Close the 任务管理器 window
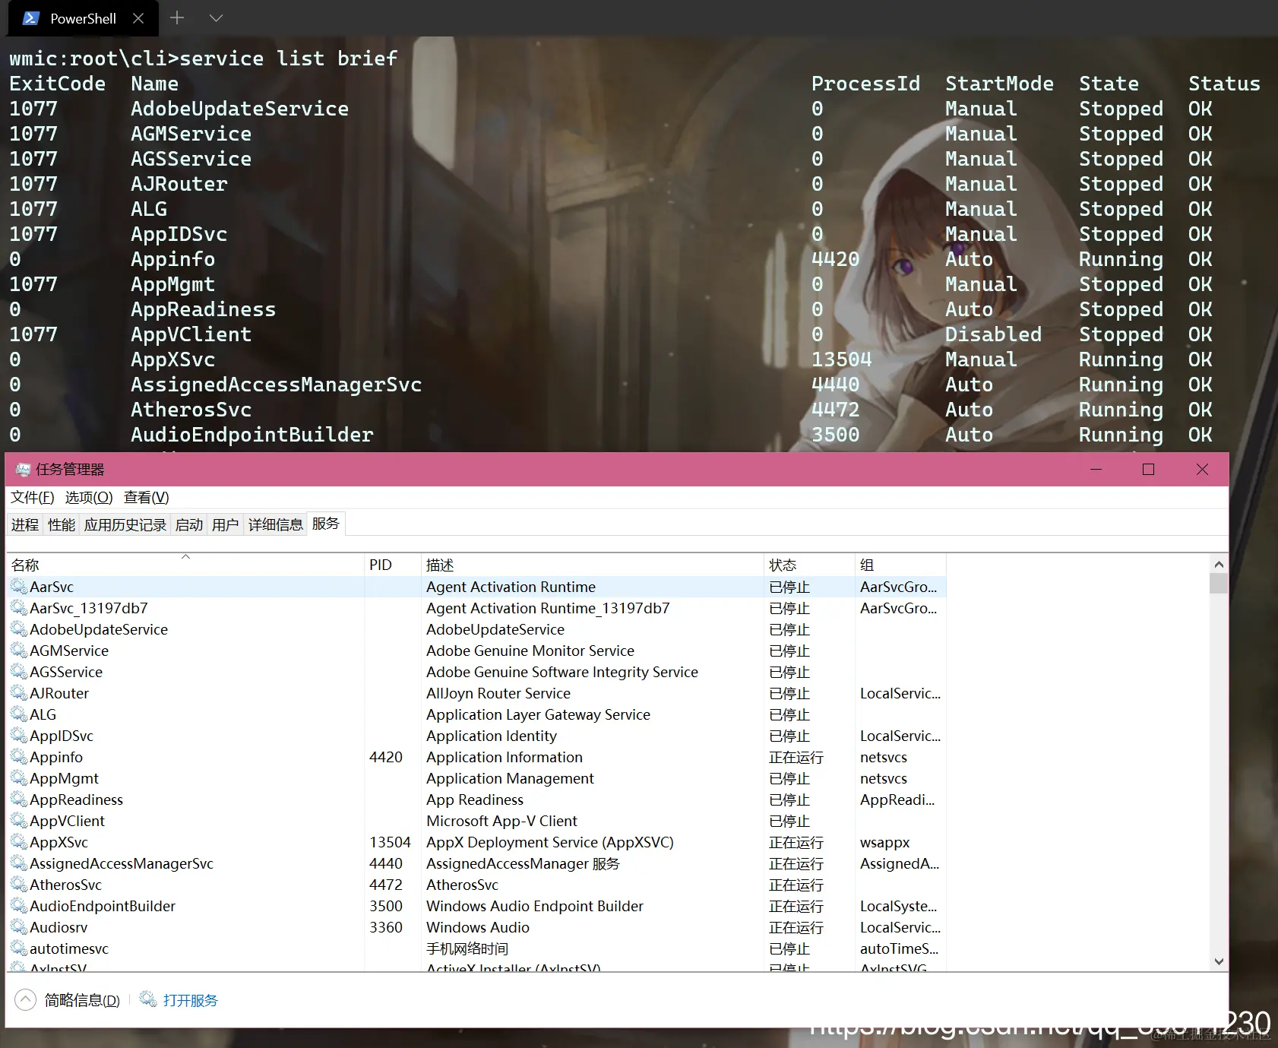Screen dimensions: 1278x1048 (1202, 470)
